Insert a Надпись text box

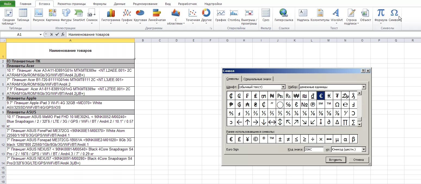[x=303, y=15]
